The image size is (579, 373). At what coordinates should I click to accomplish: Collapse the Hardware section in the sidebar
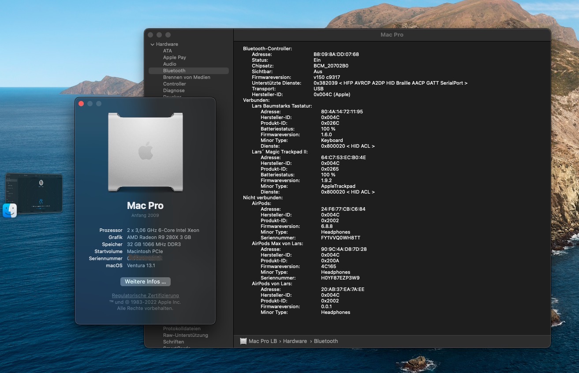[153, 45]
